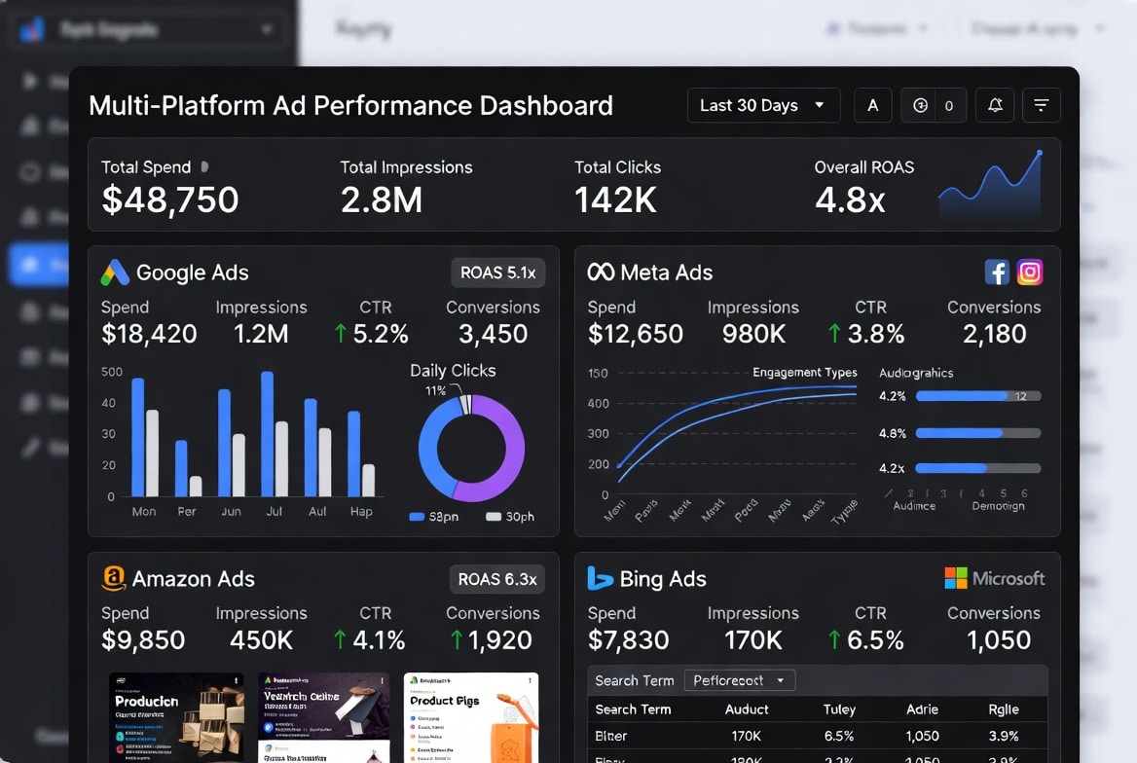Screen dimensions: 1137x763
Task: Click the Jul bar group in chart
Action: point(275,434)
